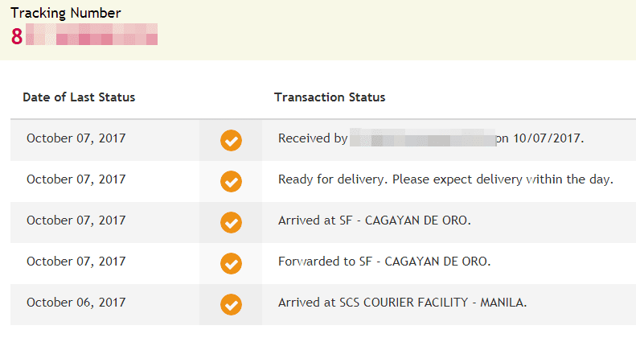Screen dimensions: 636x342
Task: Click the blurred recipient name in the Received row
Action: coord(422,138)
